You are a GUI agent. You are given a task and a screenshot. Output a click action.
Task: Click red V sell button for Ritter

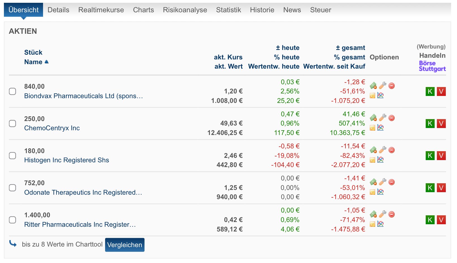click(441, 220)
